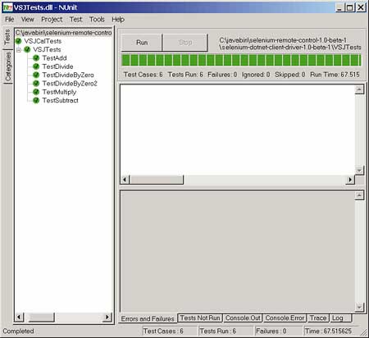Click the NUnit application icon in title bar
The width and height of the screenshot is (369, 338).
click(7, 7)
